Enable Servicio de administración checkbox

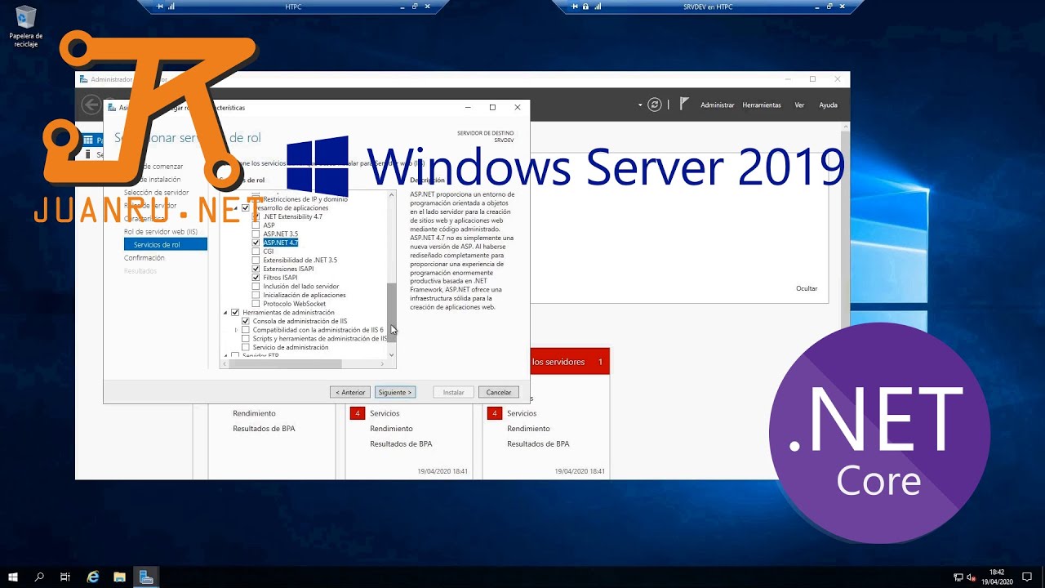point(246,347)
